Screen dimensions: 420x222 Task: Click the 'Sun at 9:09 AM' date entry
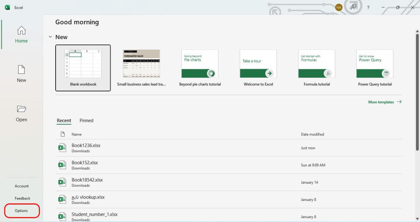coord(313,165)
